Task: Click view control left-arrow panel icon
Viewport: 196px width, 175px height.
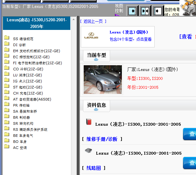Action: click(157, 11)
